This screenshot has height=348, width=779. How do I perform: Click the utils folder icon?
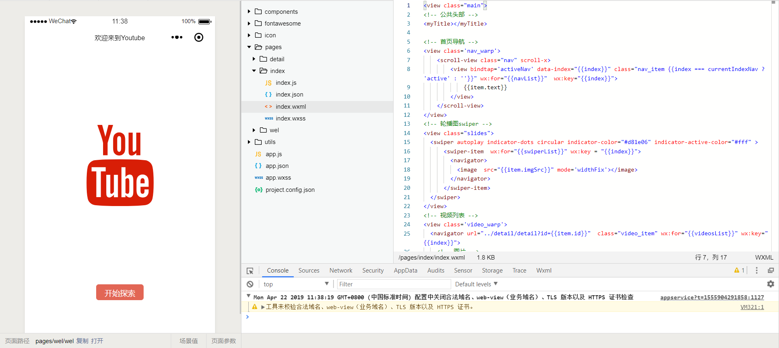click(258, 142)
